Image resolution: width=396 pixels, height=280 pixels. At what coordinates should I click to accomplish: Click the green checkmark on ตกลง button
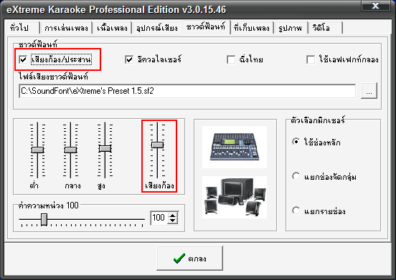click(179, 259)
